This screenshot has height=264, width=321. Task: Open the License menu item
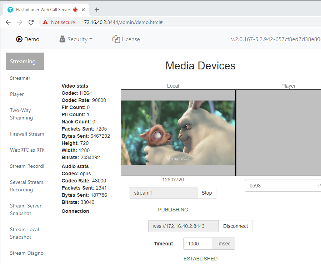click(126, 39)
